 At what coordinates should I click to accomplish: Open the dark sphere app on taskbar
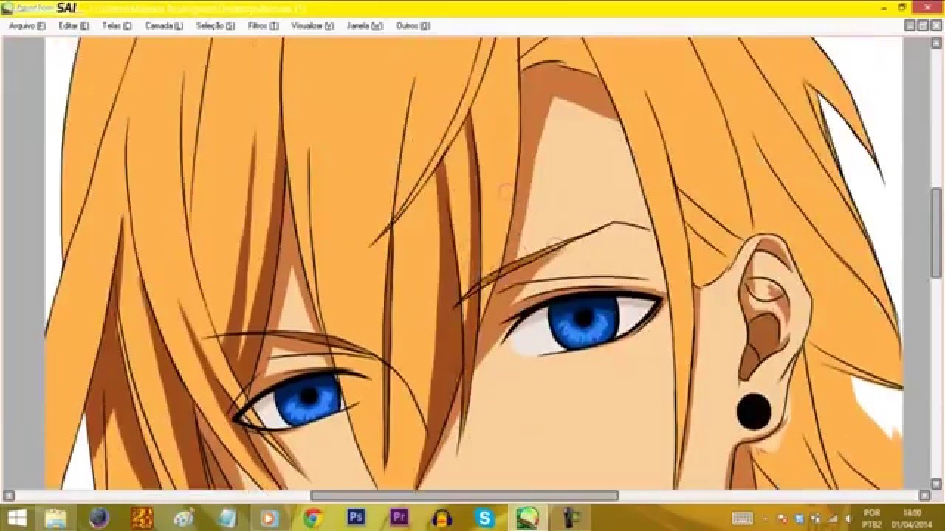pyautogui.click(x=99, y=518)
